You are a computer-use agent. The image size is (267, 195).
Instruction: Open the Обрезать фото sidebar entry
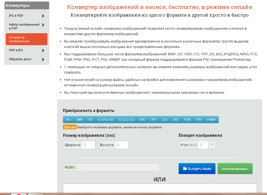click(x=26, y=59)
